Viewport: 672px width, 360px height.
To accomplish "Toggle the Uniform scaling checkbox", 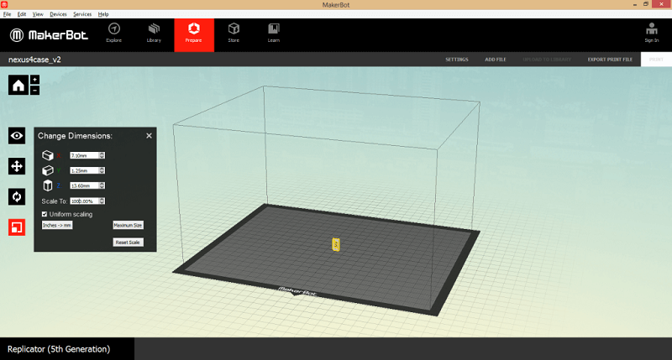I will [x=45, y=214].
